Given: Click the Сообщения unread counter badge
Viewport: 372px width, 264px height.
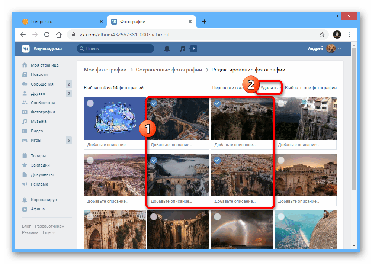Looking at the screenshot, I should click(69, 84).
